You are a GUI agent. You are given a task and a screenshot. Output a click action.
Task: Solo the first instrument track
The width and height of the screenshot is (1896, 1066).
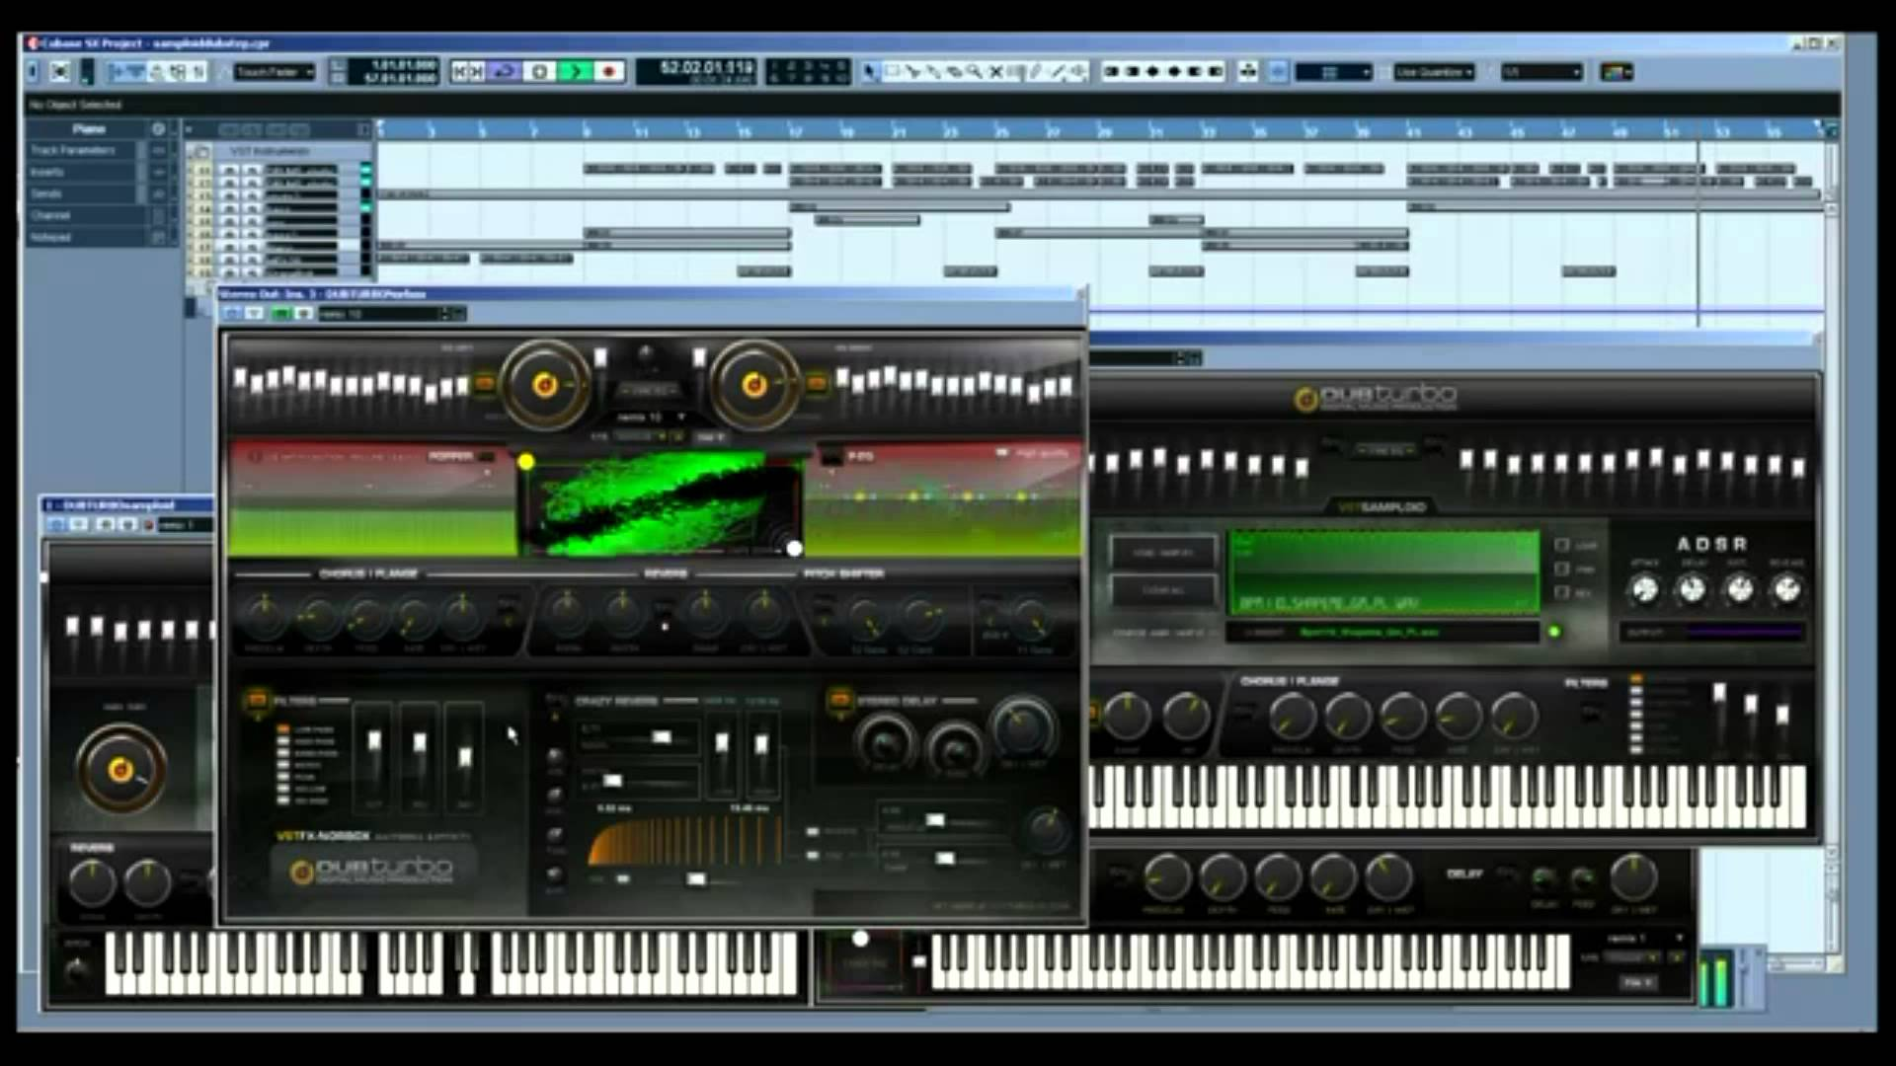[x=251, y=170]
